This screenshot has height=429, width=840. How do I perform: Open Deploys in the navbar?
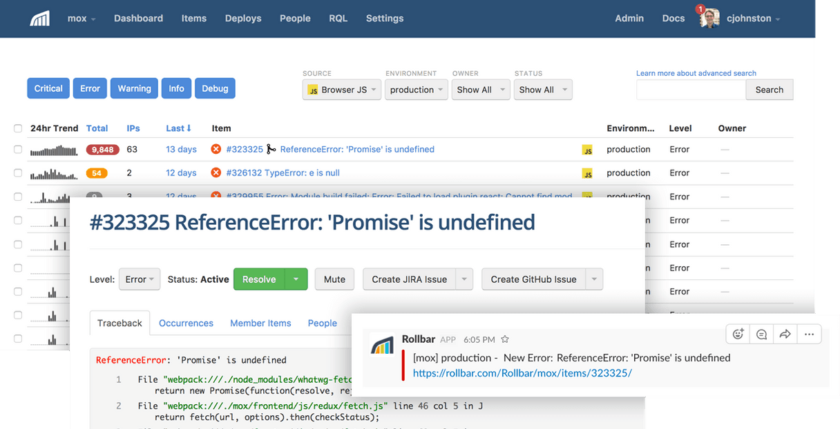(x=243, y=19)
